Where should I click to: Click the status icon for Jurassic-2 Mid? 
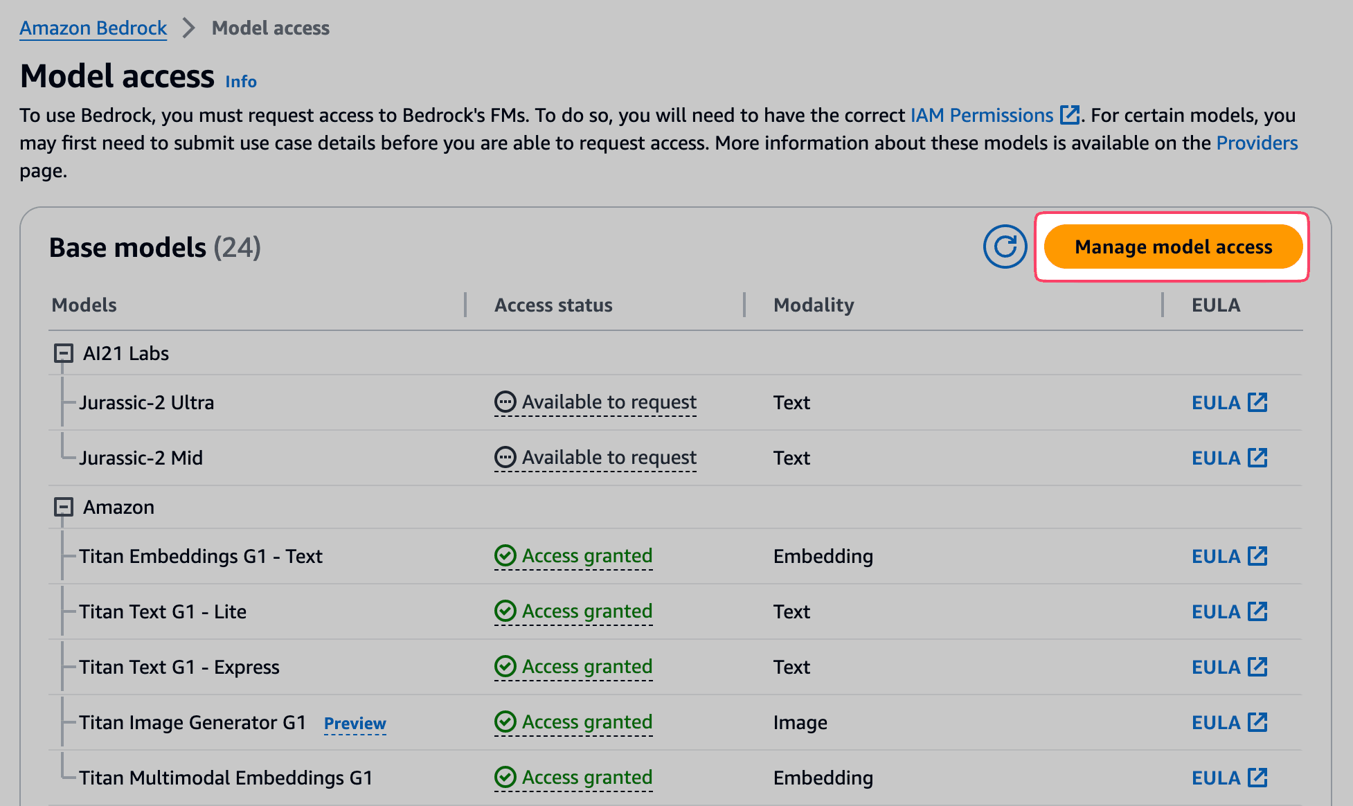(x=505, y=457)
